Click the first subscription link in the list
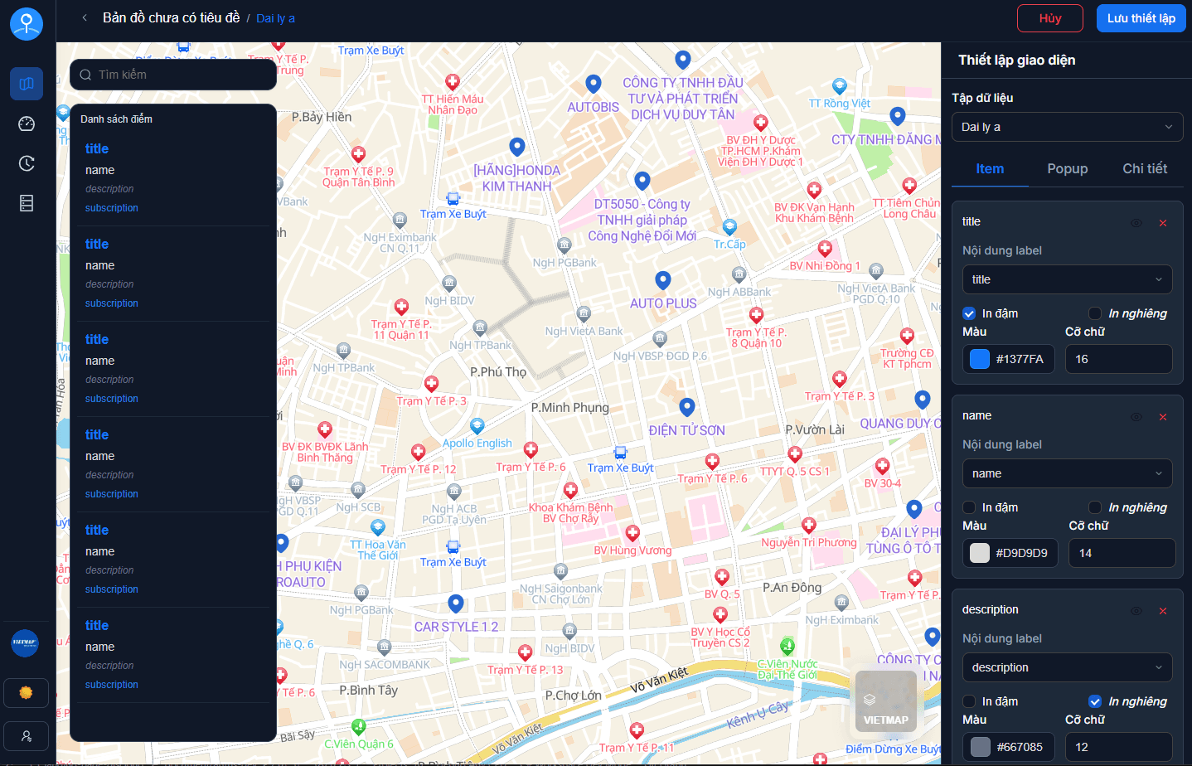 click(112, 208)
